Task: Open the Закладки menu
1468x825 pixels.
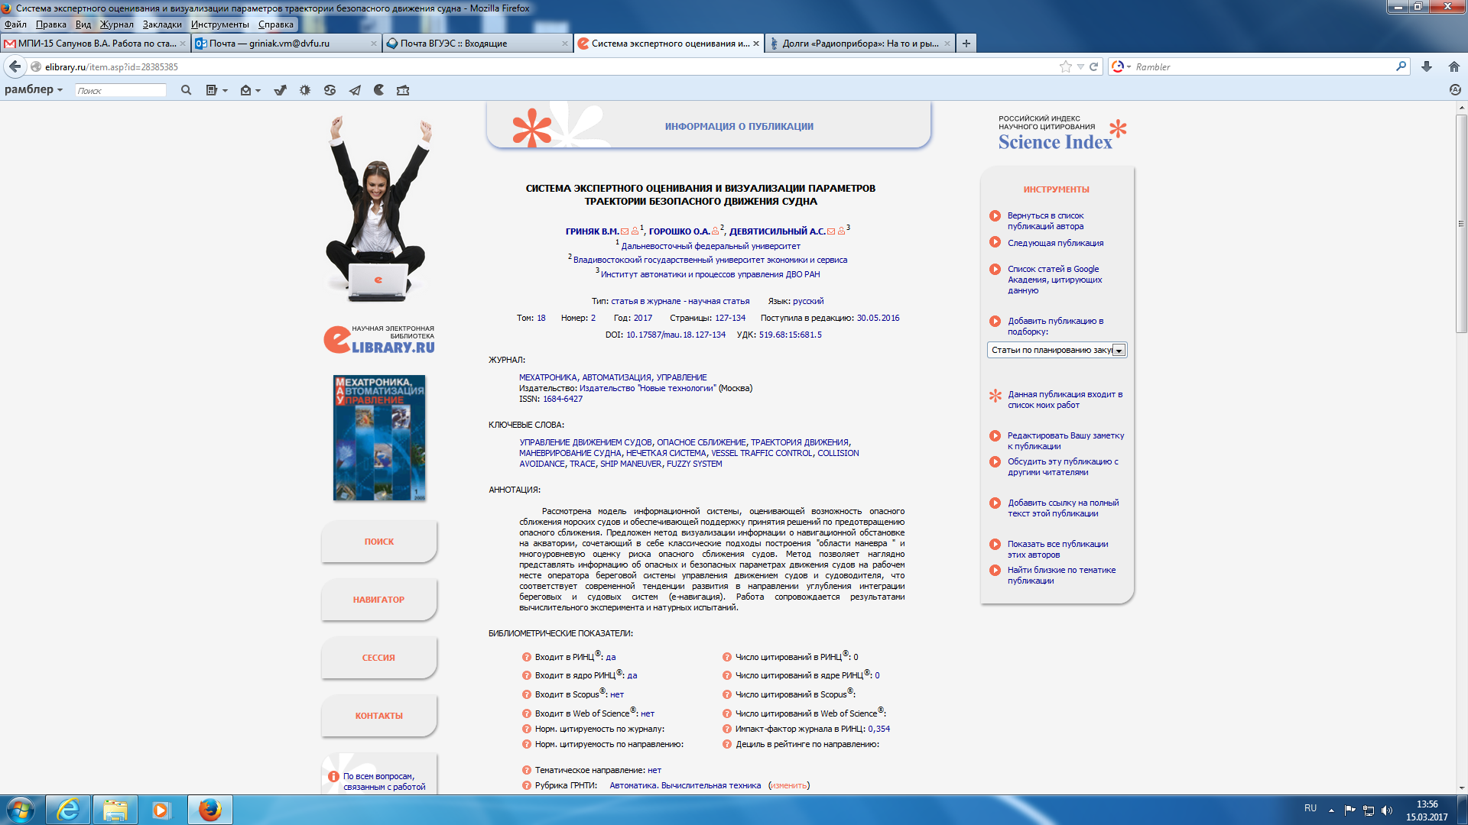Action: (x=162, y=24)
